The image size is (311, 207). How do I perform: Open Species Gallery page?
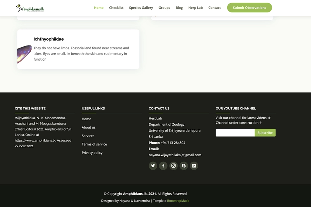141,8
